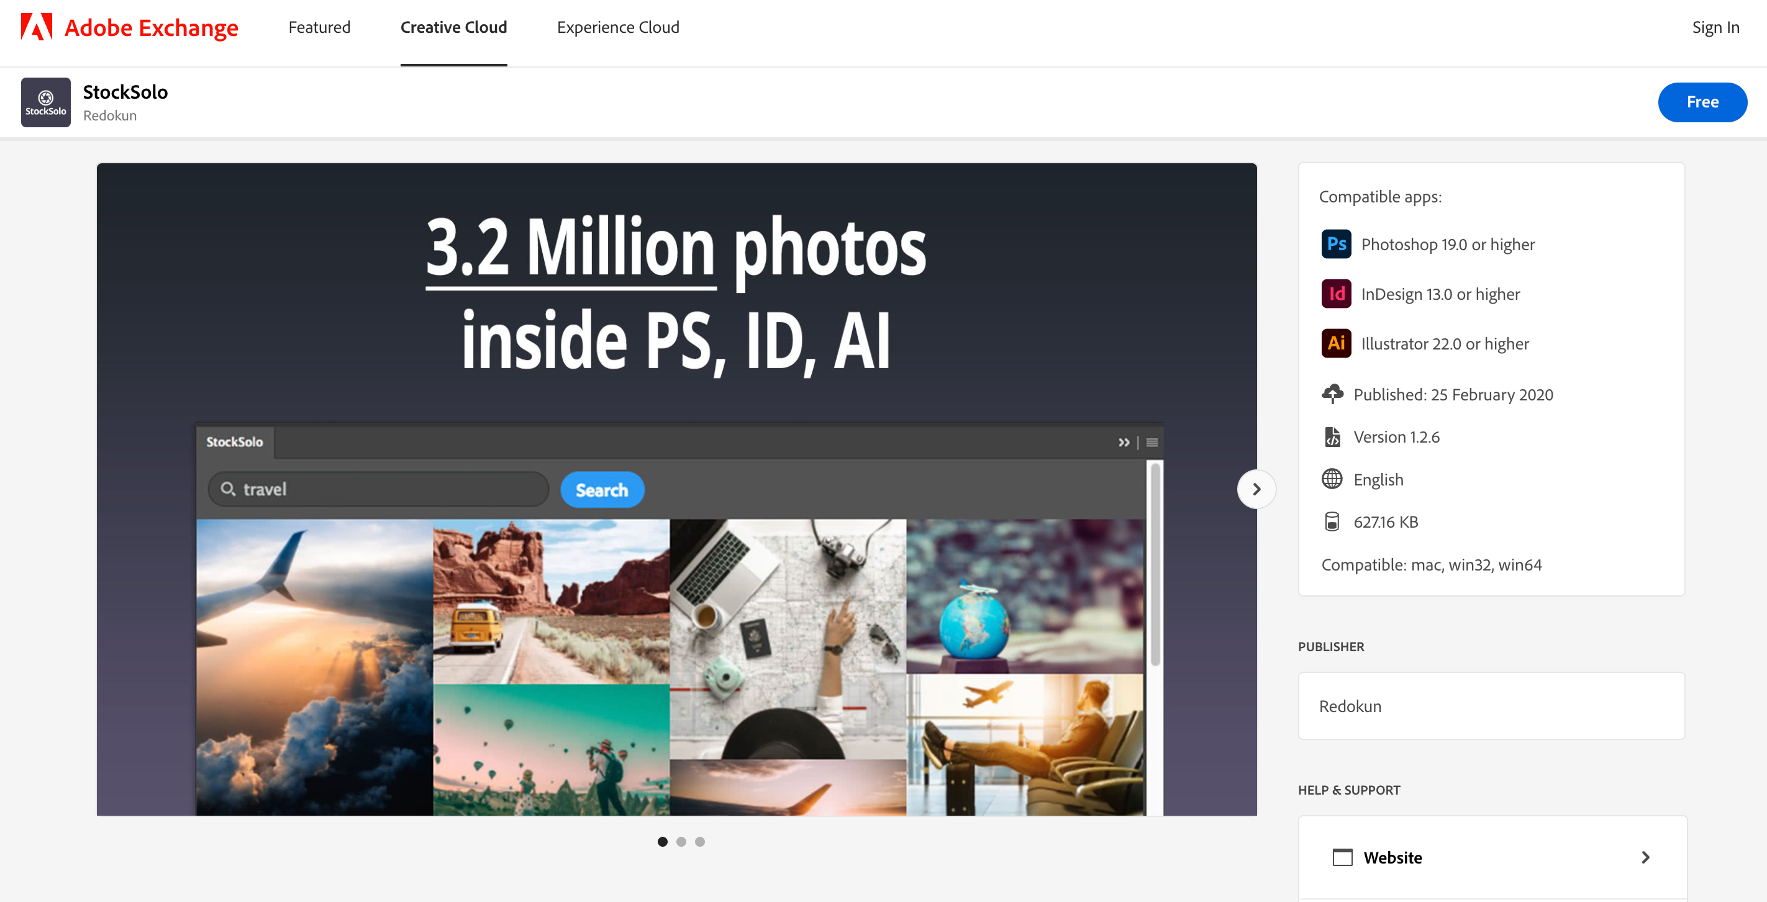Click the storage icon beside 627.16 KB
Viewport: 1767px width, 902px height.
[1332, 521]
